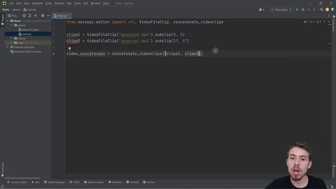Click the gravar breadcrumb in navigation bar

click(16, 9)
